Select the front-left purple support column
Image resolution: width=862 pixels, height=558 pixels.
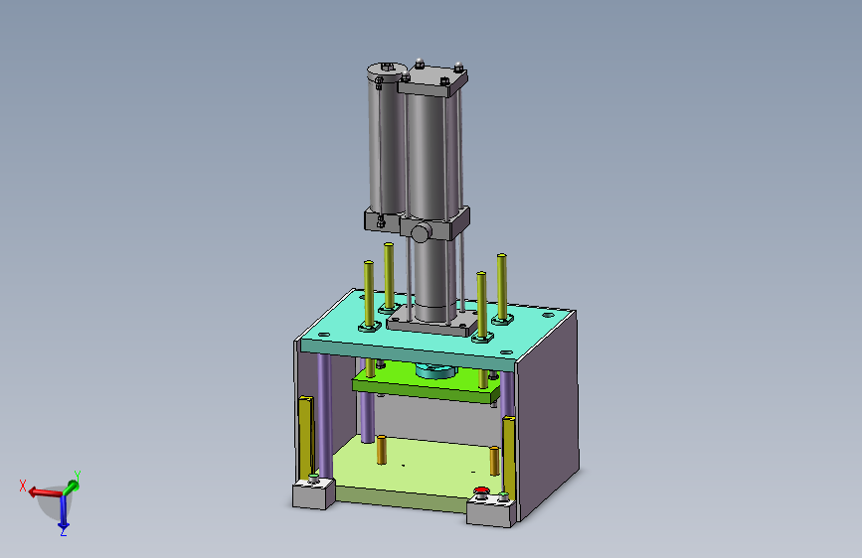(x=325, y=416)
